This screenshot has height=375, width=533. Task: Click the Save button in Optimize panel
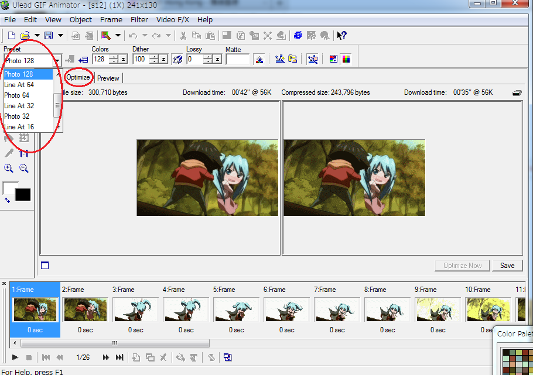(x=507, y=266)
